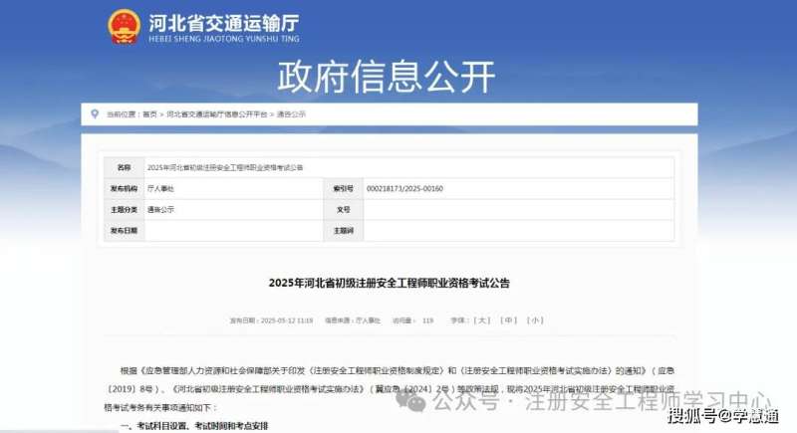Click the 发布日期 label cell in table
The height and width of the screenshot is (433, 797).
click(x=124, y=231)
